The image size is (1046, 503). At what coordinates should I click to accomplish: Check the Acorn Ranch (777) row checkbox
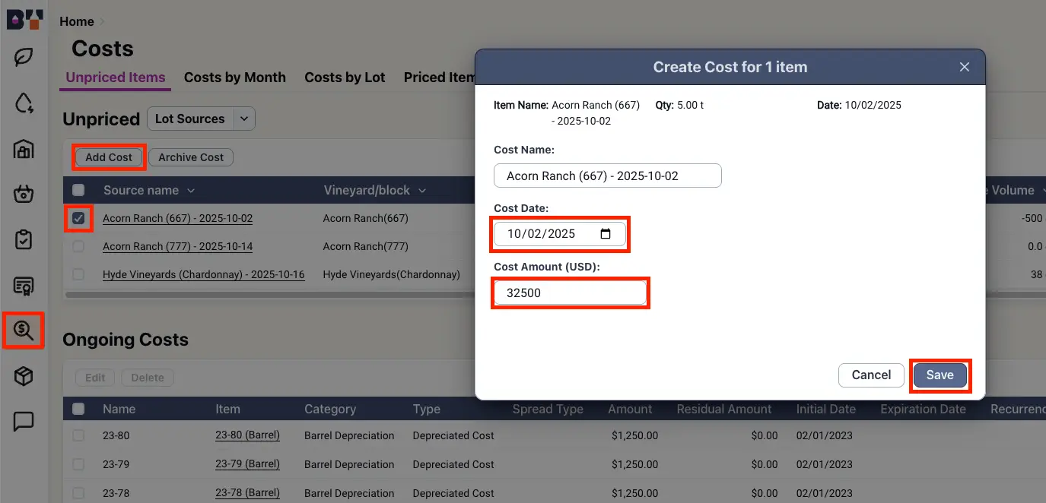[78, 246]
